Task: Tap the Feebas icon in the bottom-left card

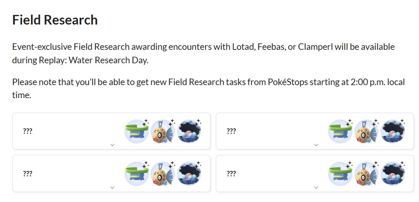Action: [x=163, y=174]
